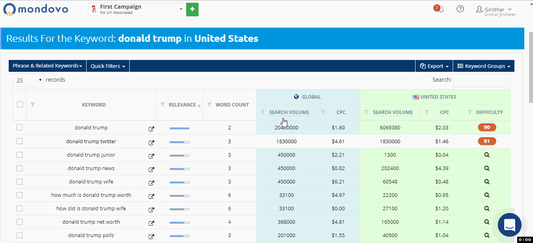Expand the Keyword Groups dropdown
This screenshot has height=243, width=533.
484,66
